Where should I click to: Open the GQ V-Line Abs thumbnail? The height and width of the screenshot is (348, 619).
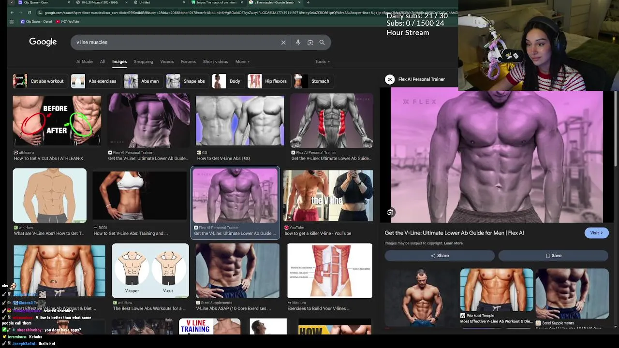pyautogui.click(x=240, y=120)
